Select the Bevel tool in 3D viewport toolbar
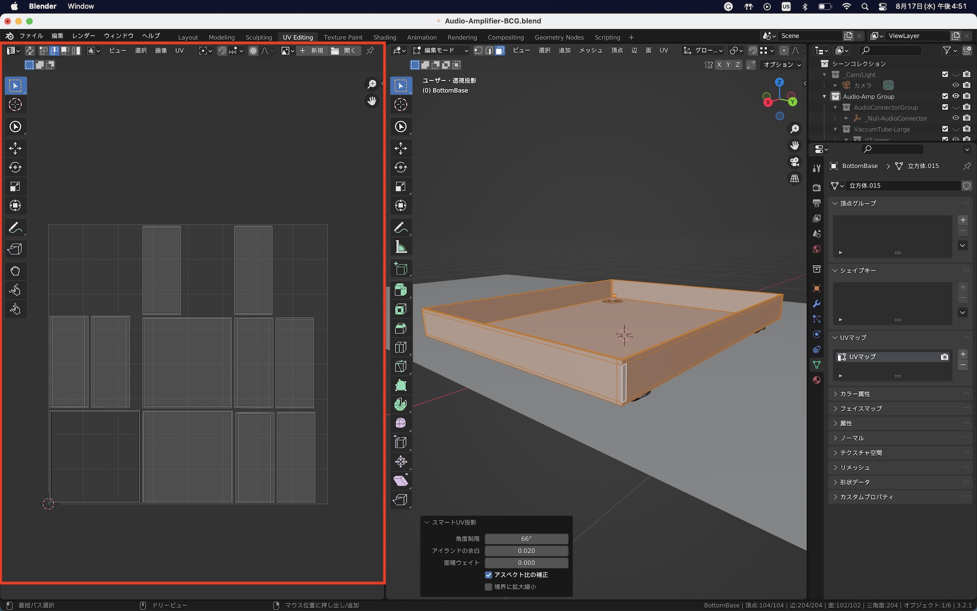This screenshot has width=977, height=611. tap(401, 328)
